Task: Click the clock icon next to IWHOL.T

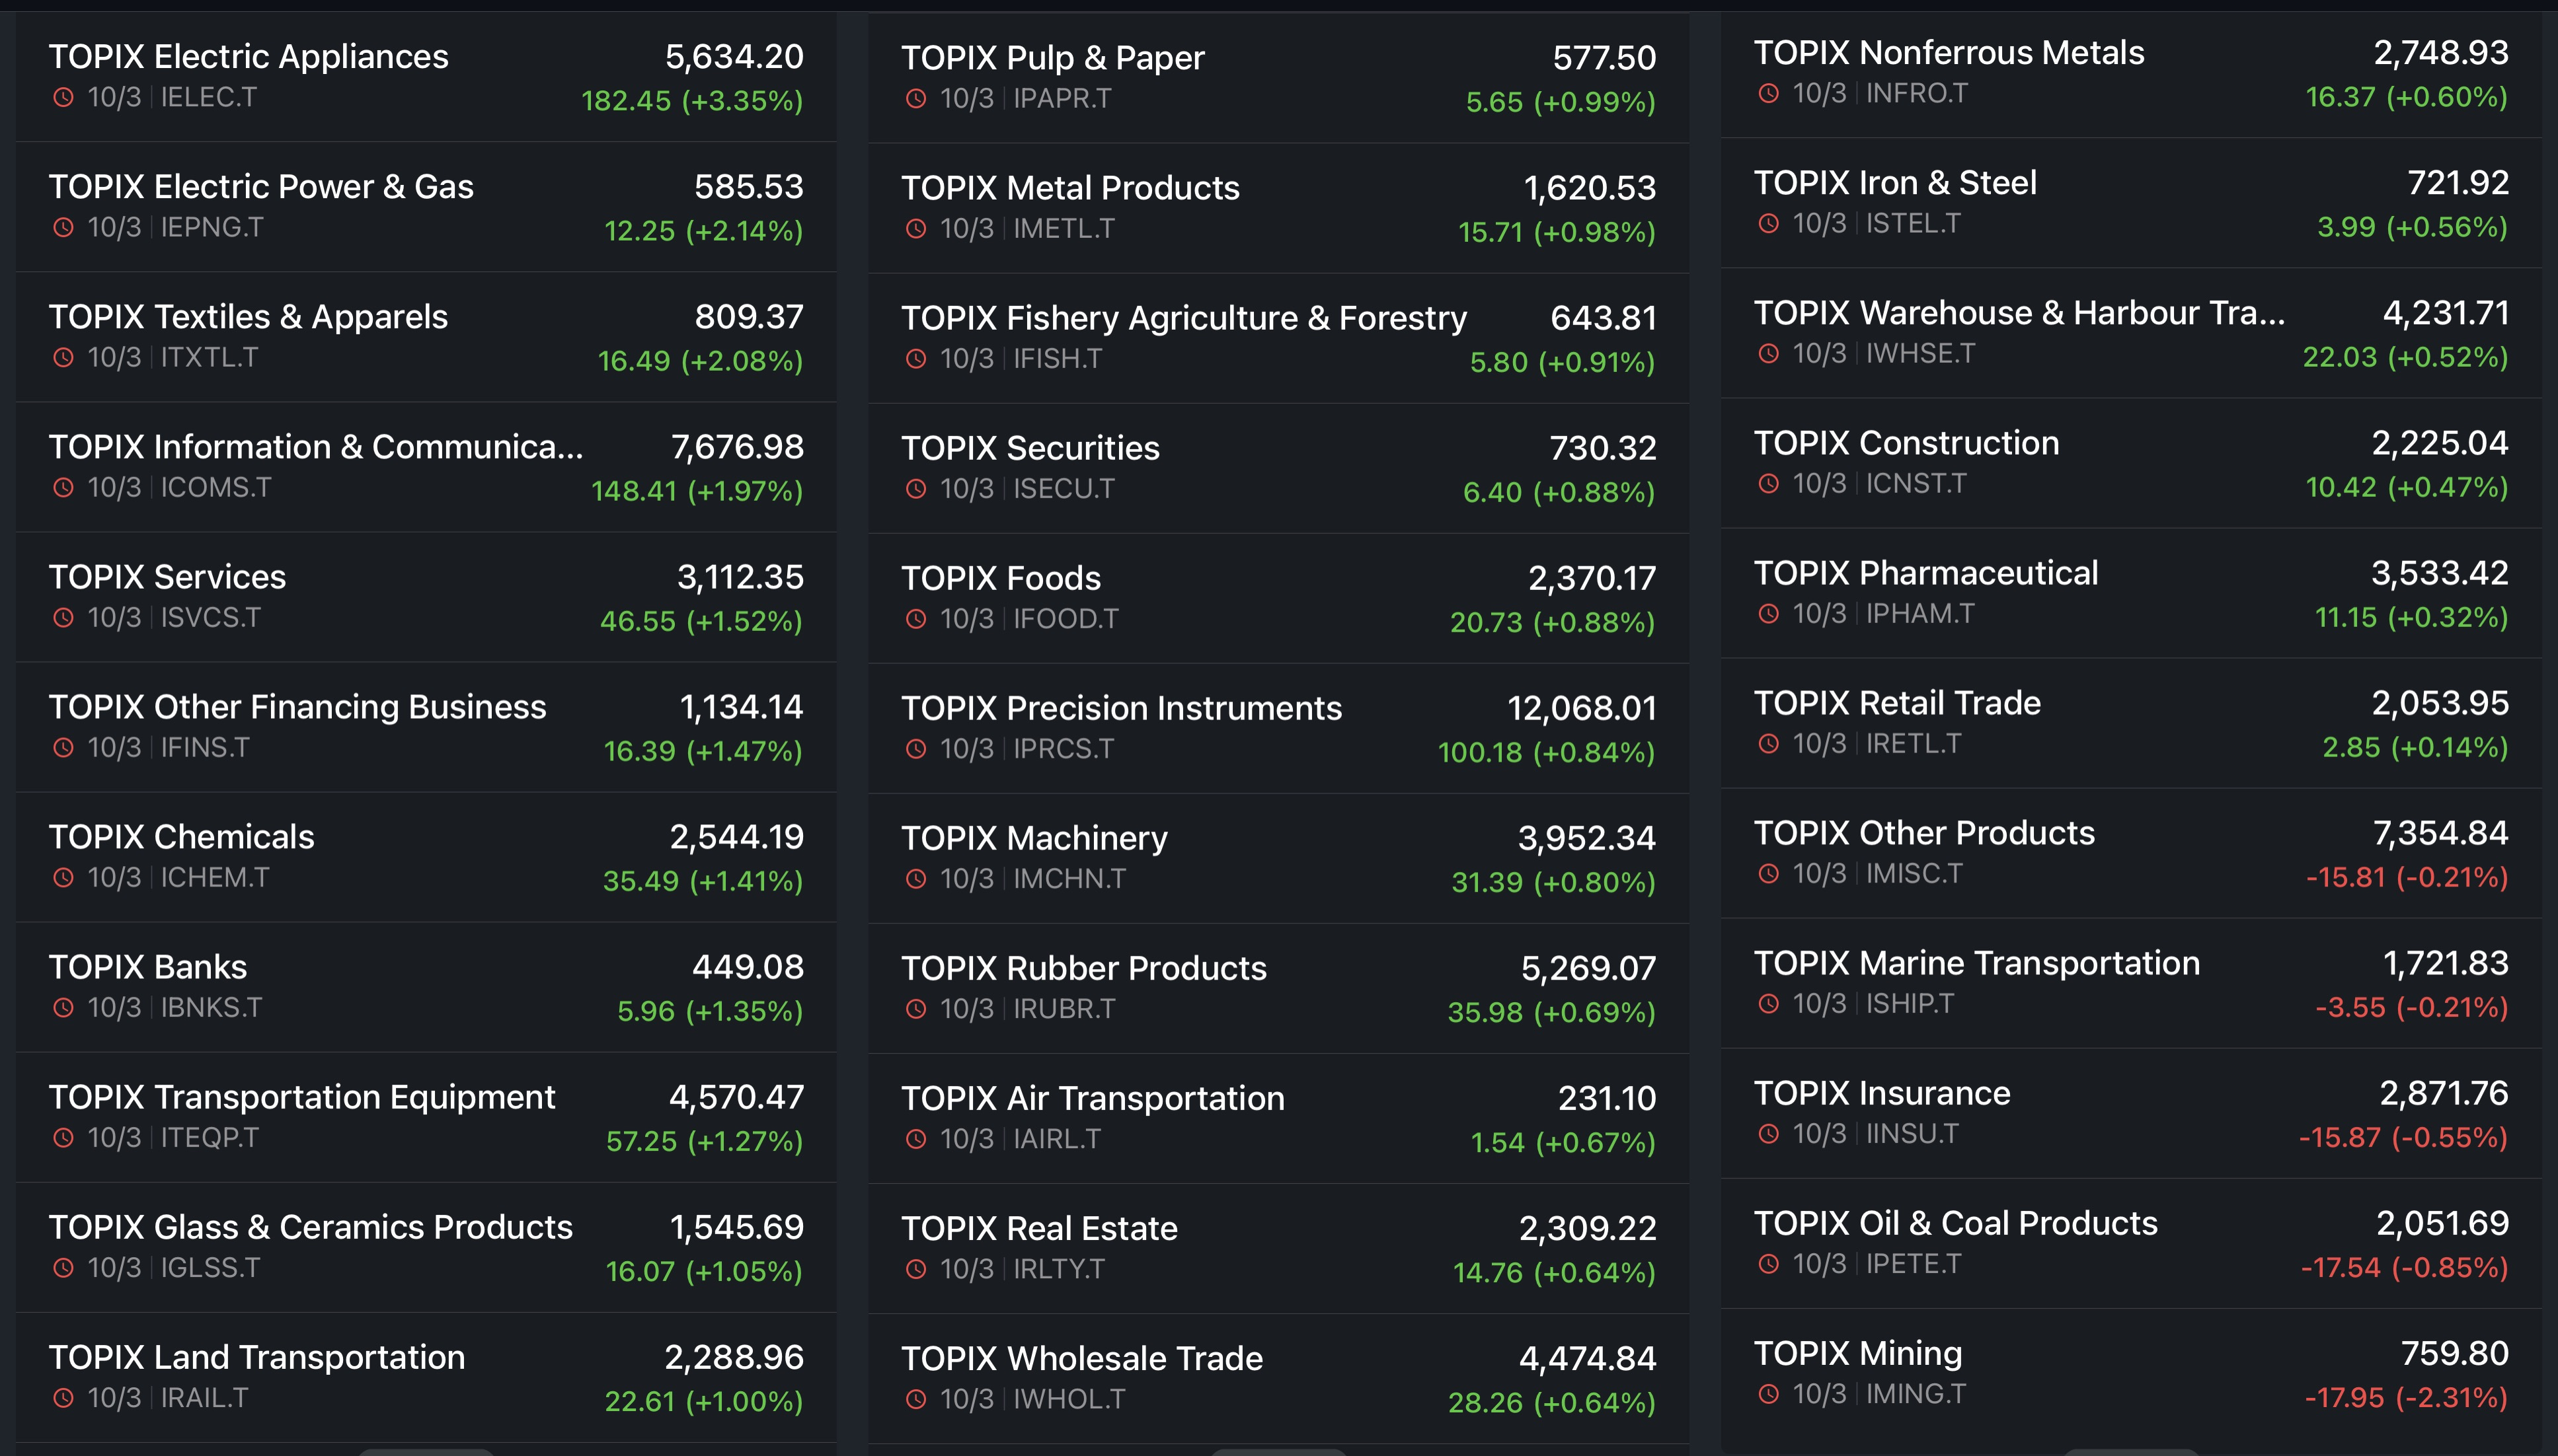Action: pos(915,1398)
